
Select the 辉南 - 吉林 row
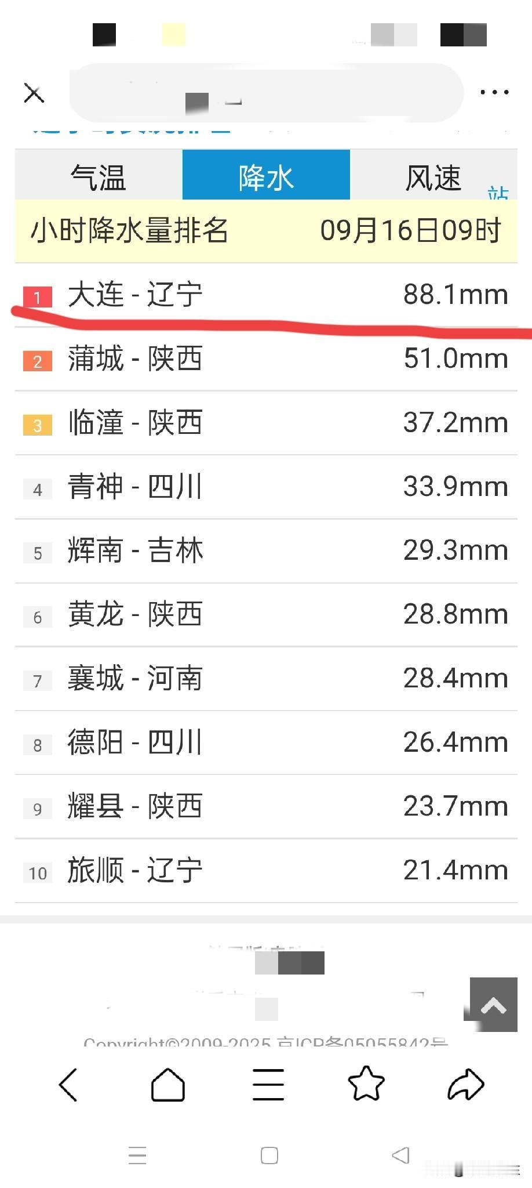pos(266,550)
